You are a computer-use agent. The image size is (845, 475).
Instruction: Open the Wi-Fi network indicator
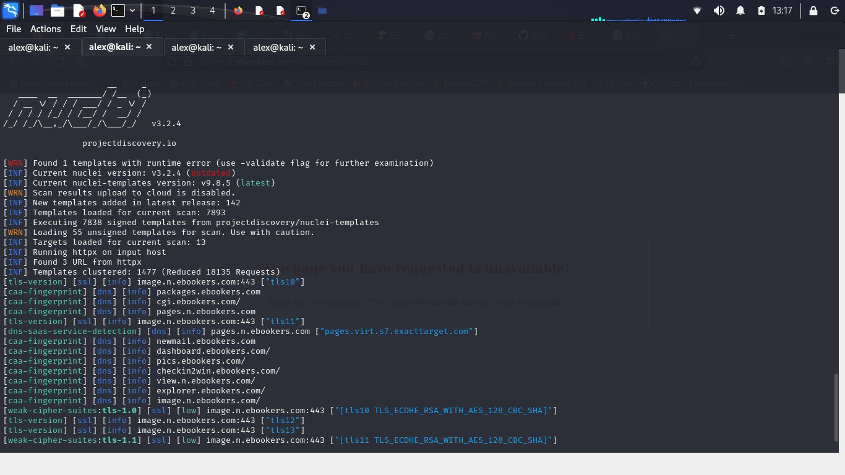[697, 11]
